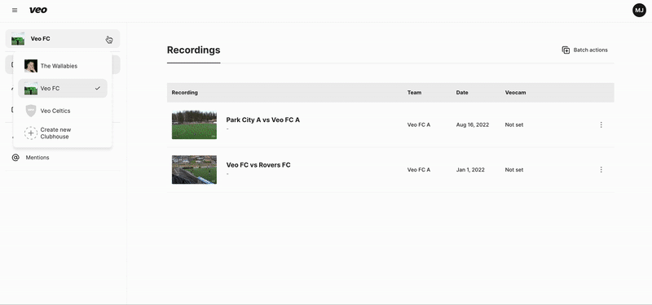Screen dimensions: 652x305
Task: Open the MJ user avatar menu
Action: tap(639, 10)
